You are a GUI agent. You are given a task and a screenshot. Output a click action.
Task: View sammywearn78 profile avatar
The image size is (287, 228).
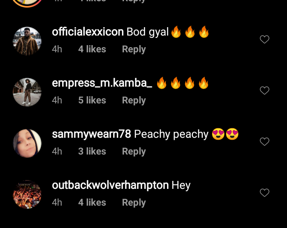pyautogui.click(x=27, y=143)
